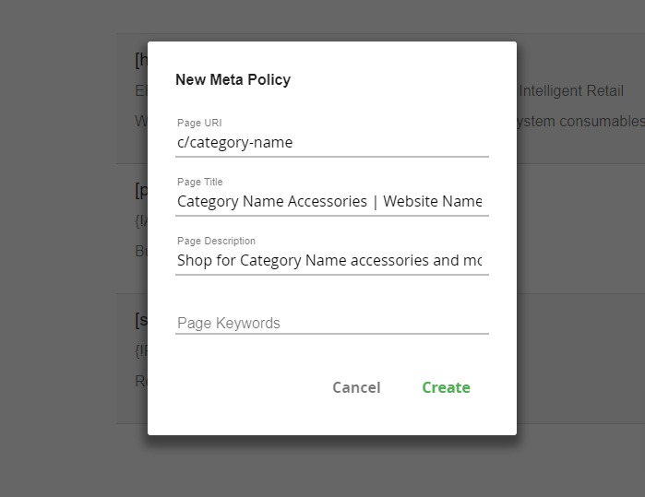Click the 'Intelligent Retail' text behind dialog
645x497 pixels.
[x=571, y=91]
